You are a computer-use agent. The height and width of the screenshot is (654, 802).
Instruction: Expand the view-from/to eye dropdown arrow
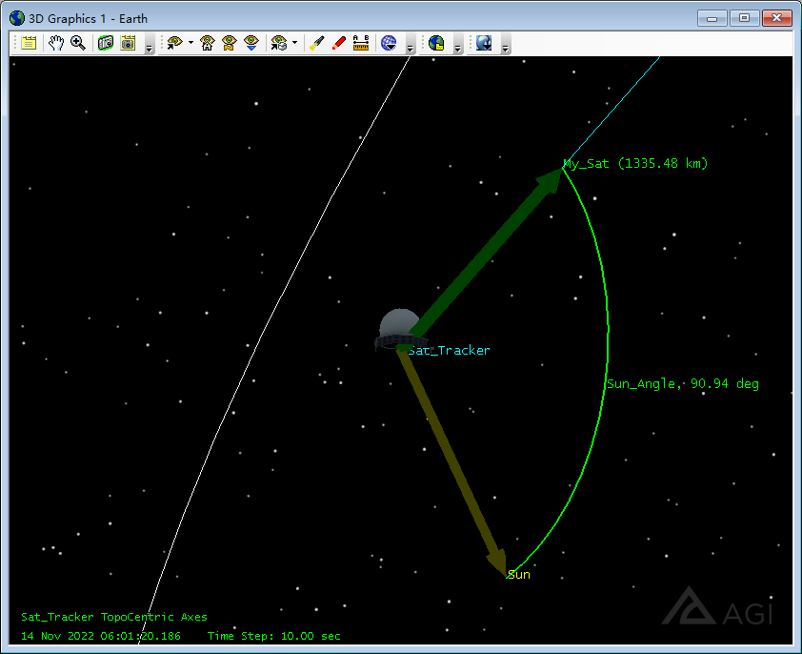[190, 43]
